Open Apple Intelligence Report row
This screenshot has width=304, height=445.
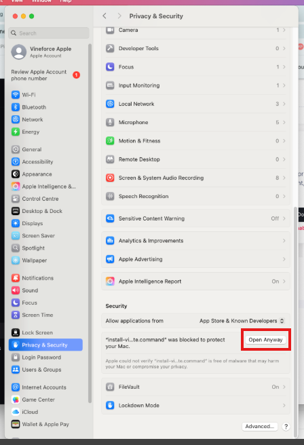(195, 282)
